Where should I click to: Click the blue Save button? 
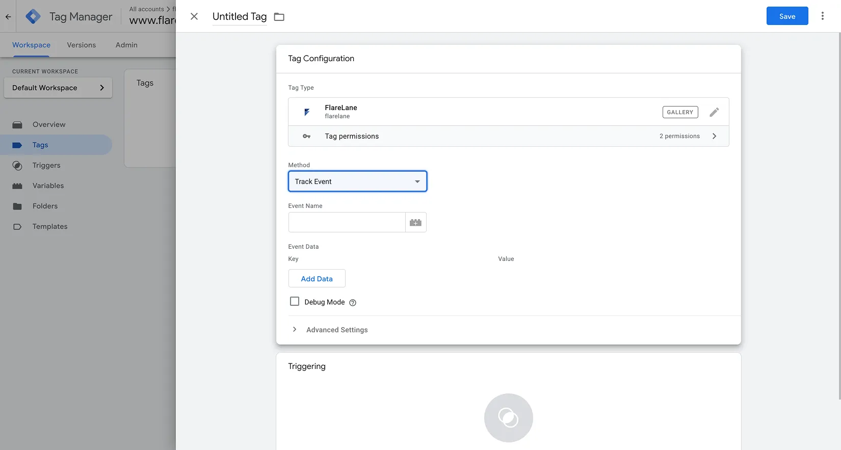787,16
